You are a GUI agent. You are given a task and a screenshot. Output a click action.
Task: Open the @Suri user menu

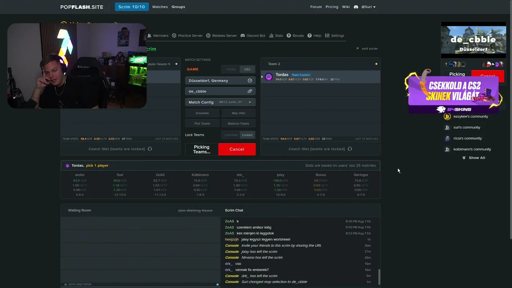tap(368, 7)
